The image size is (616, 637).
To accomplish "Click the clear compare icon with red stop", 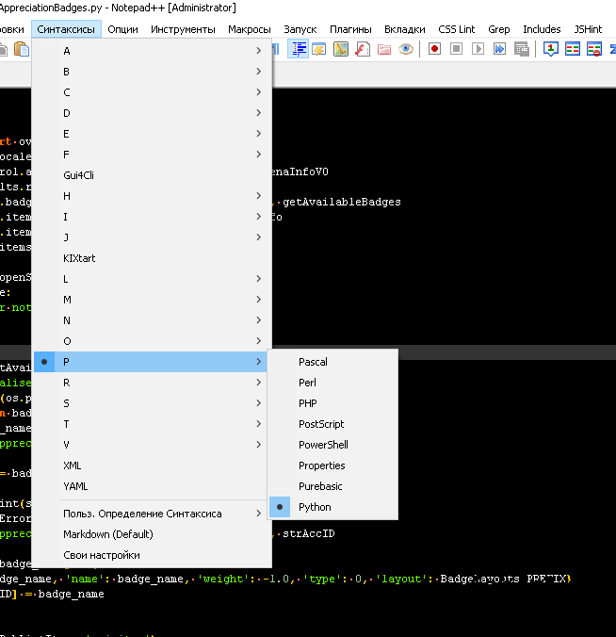I will pos(594,49).
